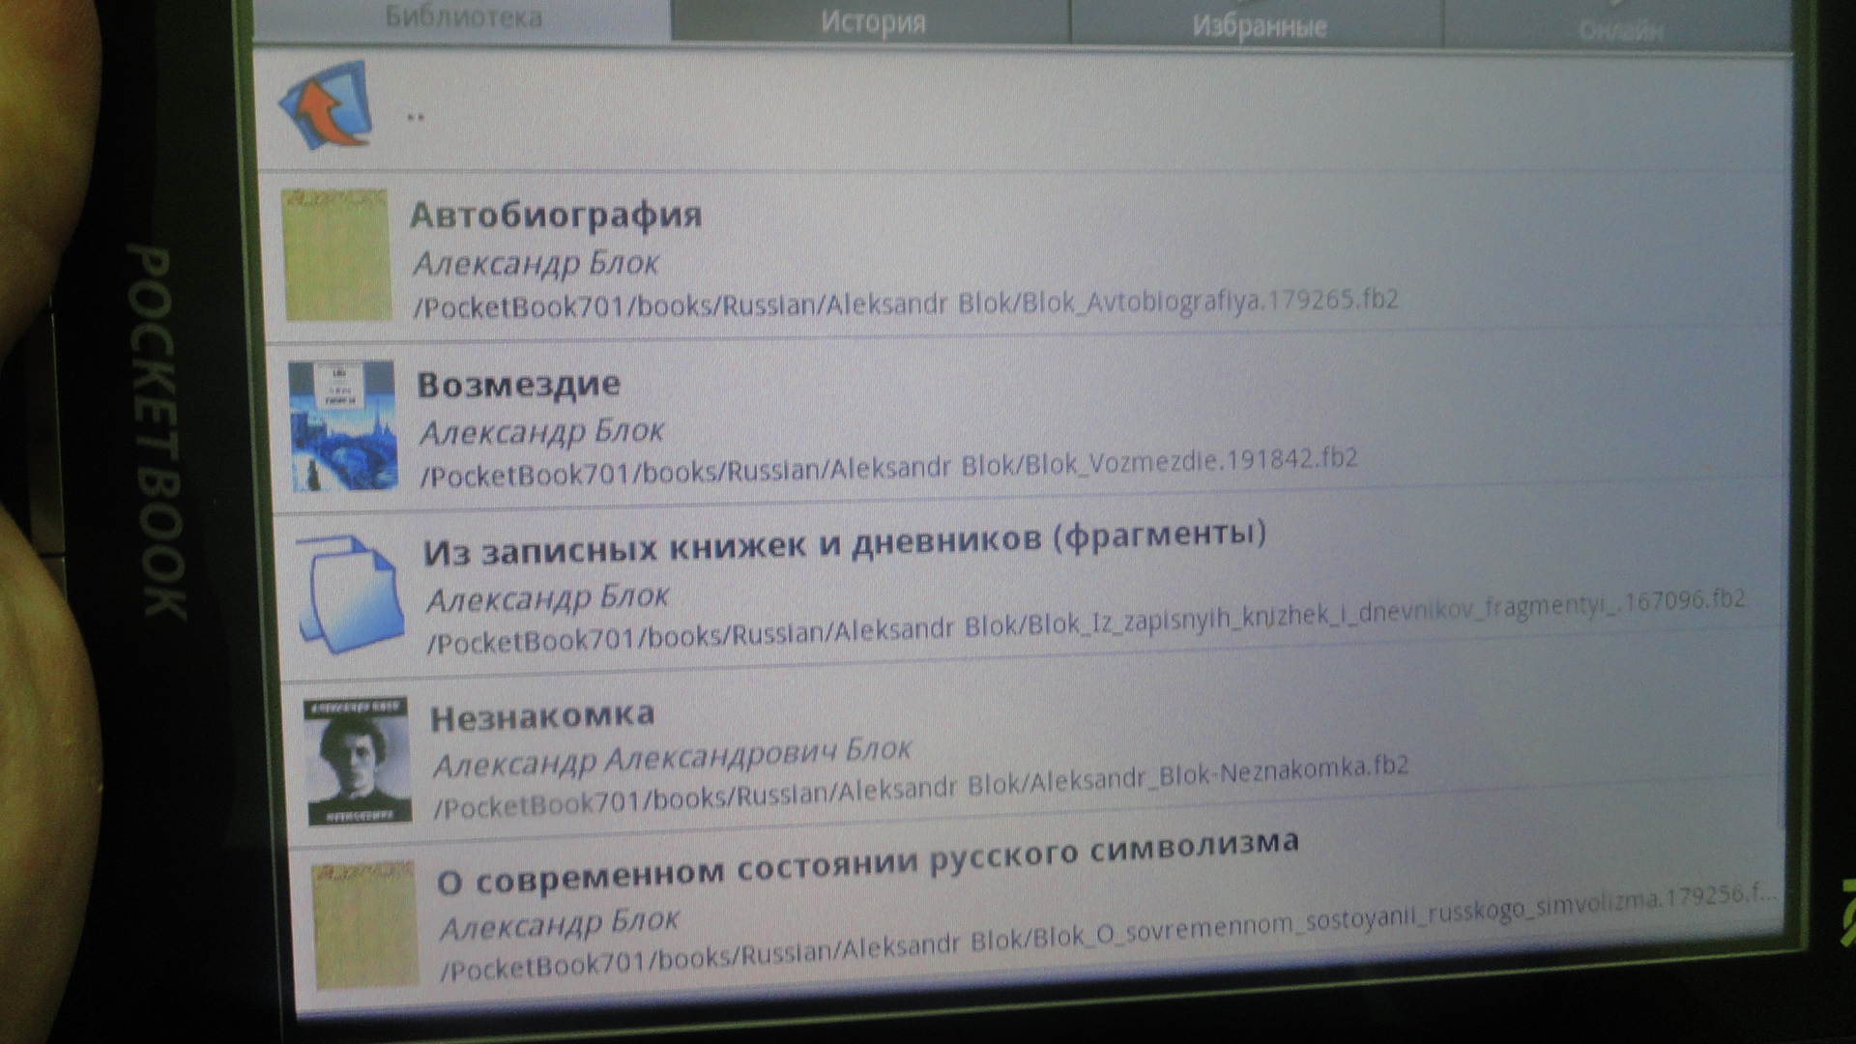Image resolution: width=1856 pixels, height=1044 pixels.
Task: Open the Онлайн tab
Action: (x=1620, y=30)
